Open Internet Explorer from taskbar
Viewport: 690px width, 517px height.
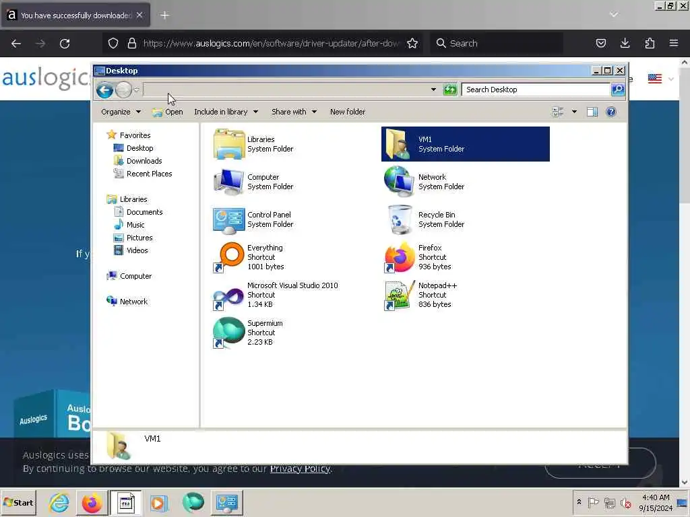coord(59,502)
